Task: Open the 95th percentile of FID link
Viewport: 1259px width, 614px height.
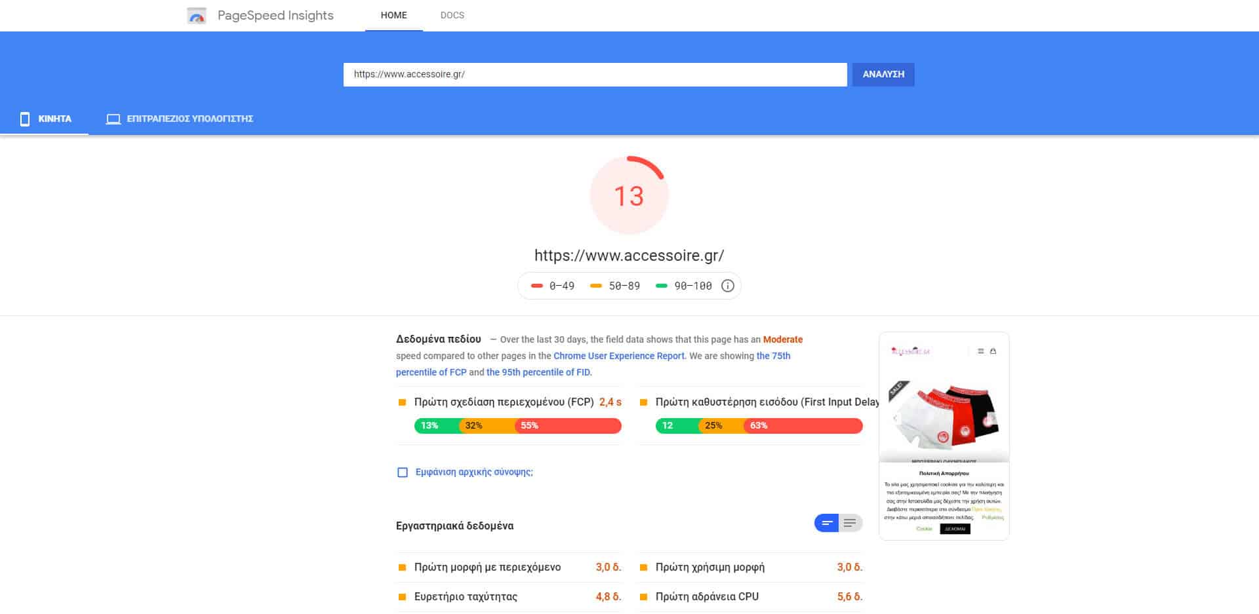Action: pos(538,372)
